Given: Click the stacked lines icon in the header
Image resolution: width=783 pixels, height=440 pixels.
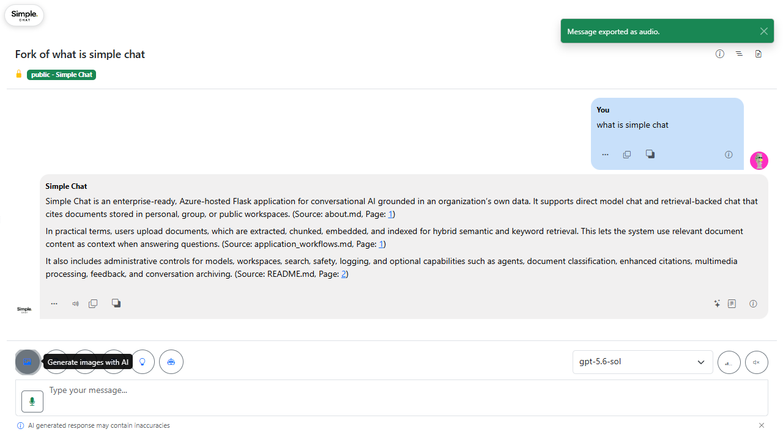Looking at the screenshot, I should point(739,54).
